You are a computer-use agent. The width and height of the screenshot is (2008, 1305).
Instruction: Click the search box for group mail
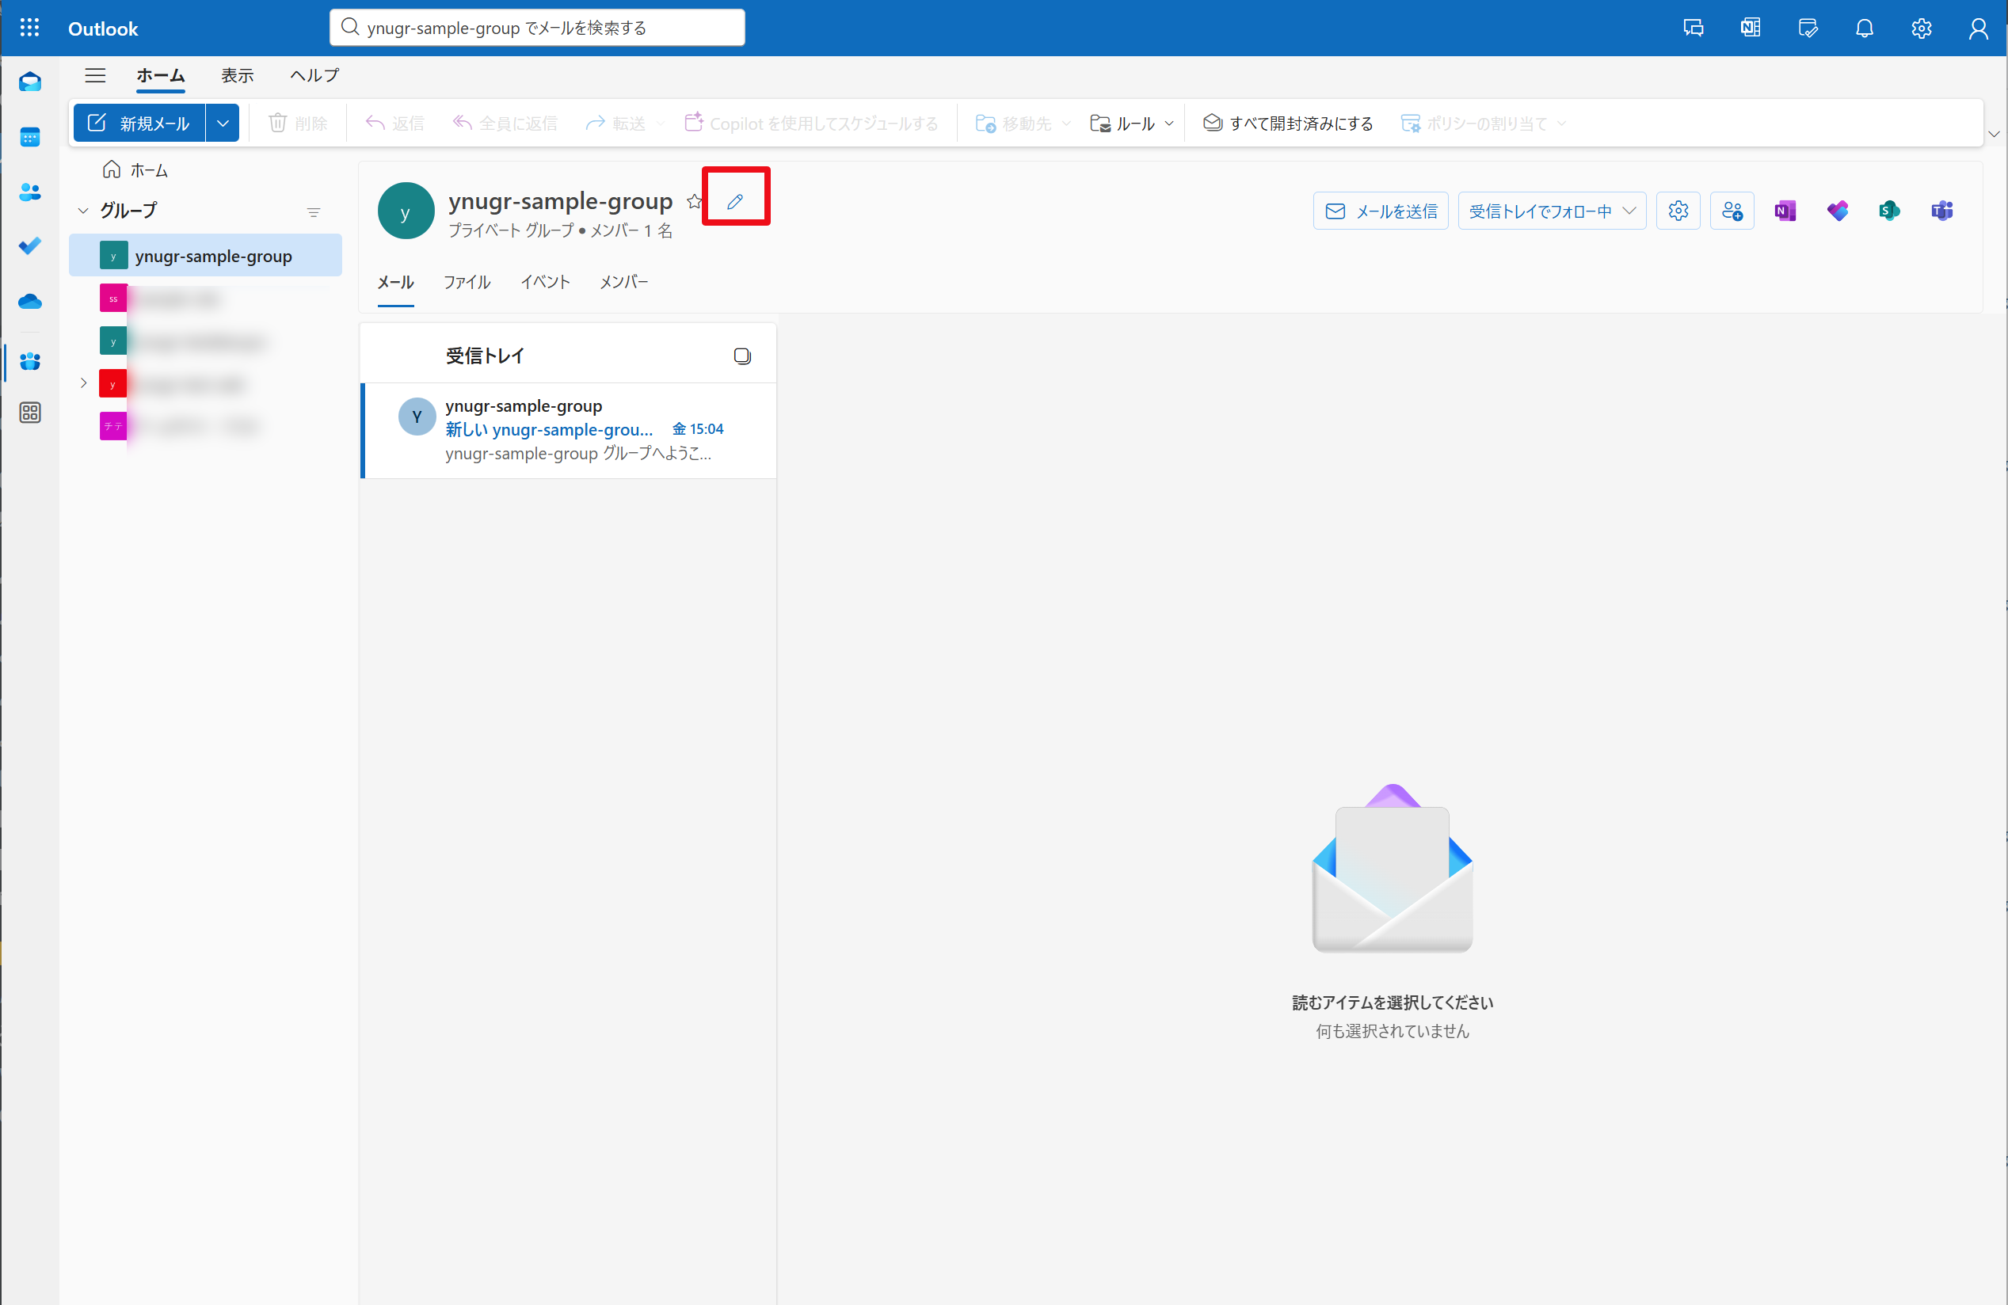click(536, 27)
